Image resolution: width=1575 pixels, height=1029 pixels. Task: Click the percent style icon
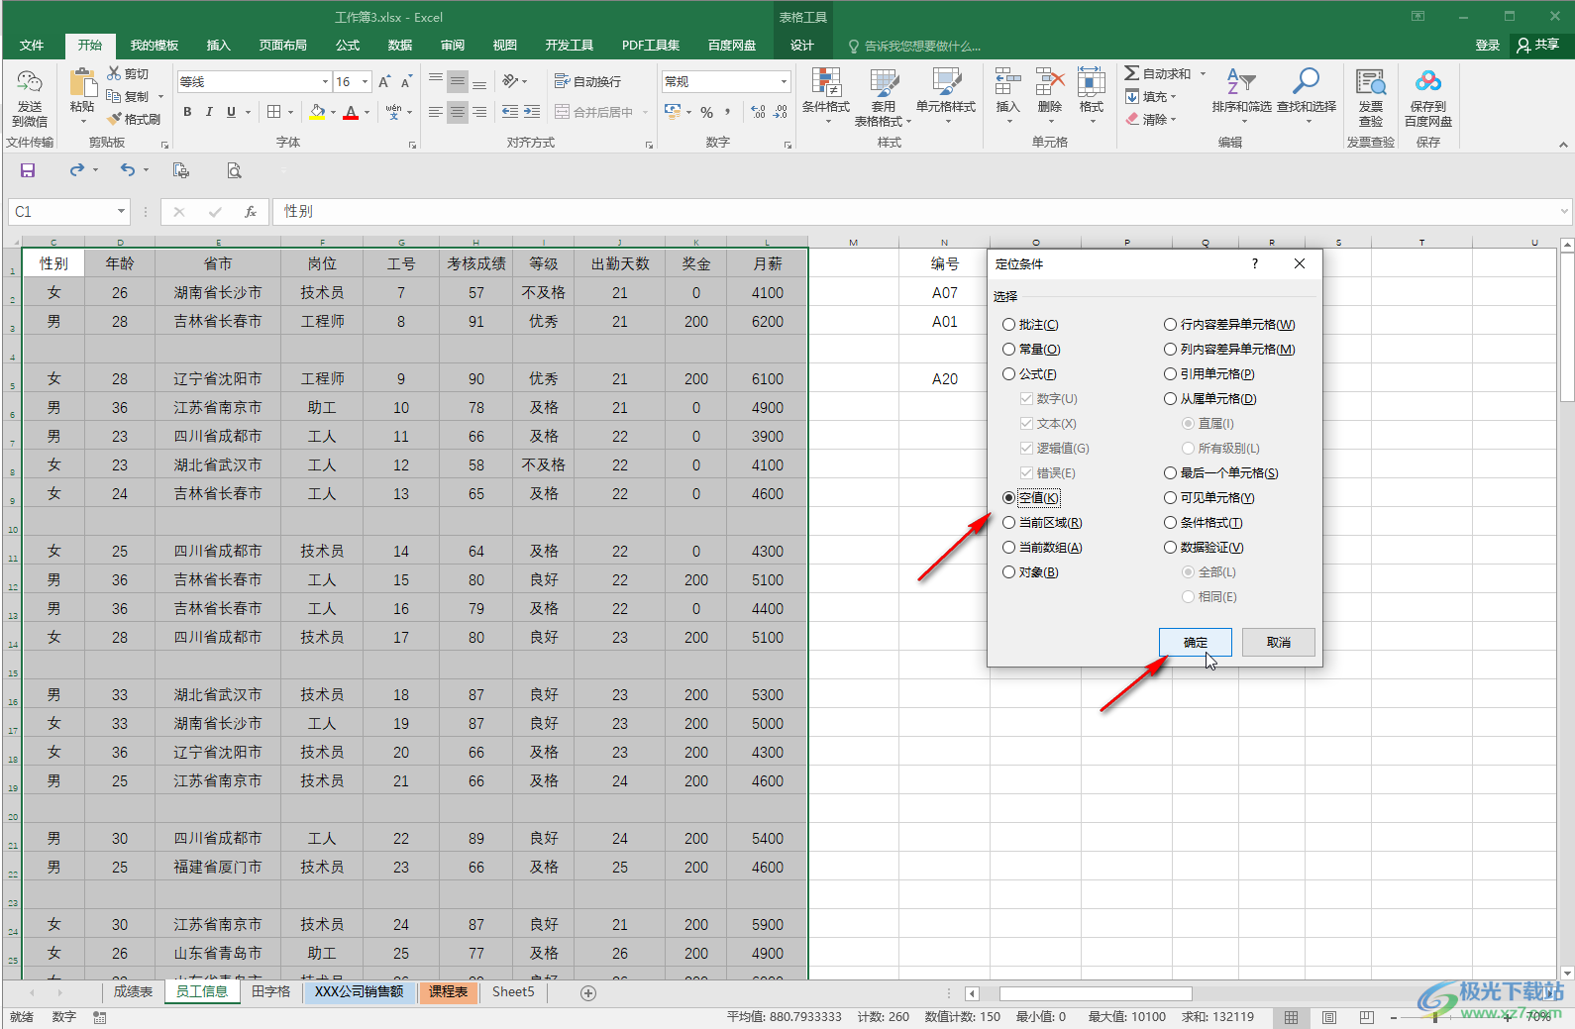[706, 112]
